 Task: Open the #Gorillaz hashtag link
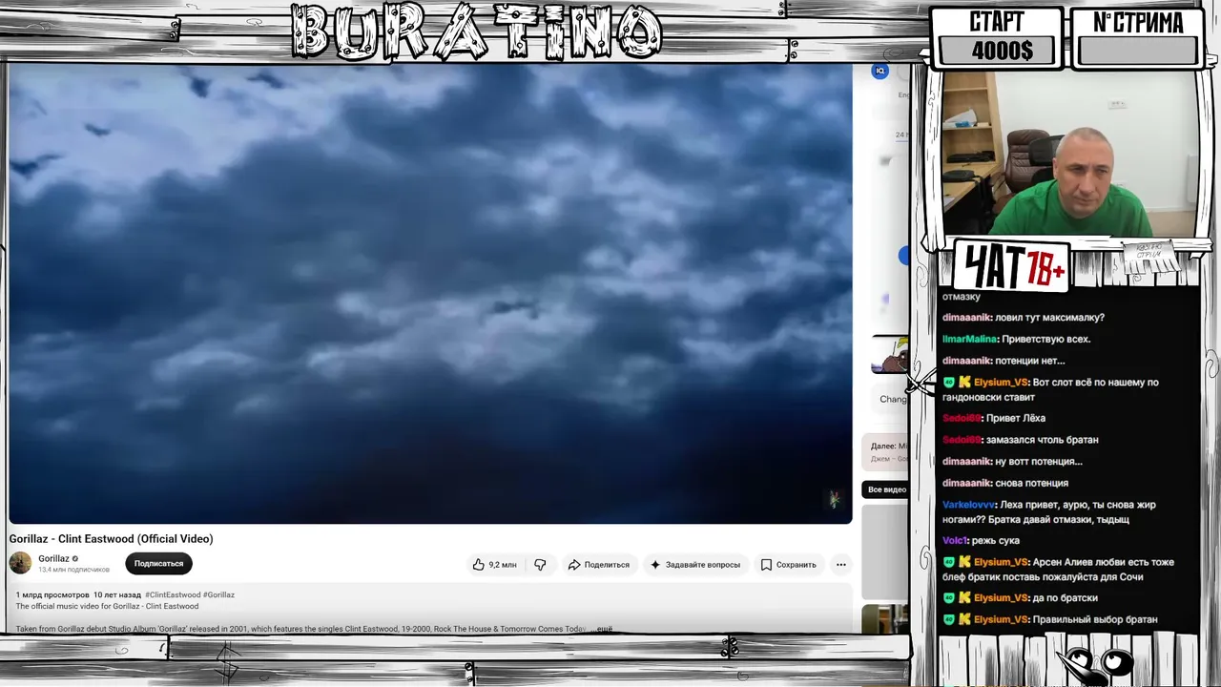[x=218, y=594]
